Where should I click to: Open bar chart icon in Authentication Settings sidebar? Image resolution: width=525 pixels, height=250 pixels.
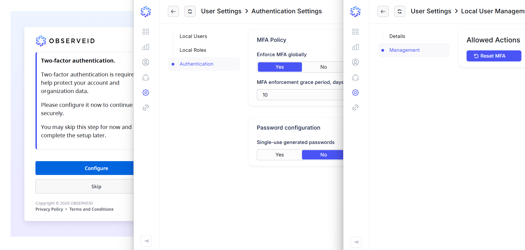click(x=146, y=47)
